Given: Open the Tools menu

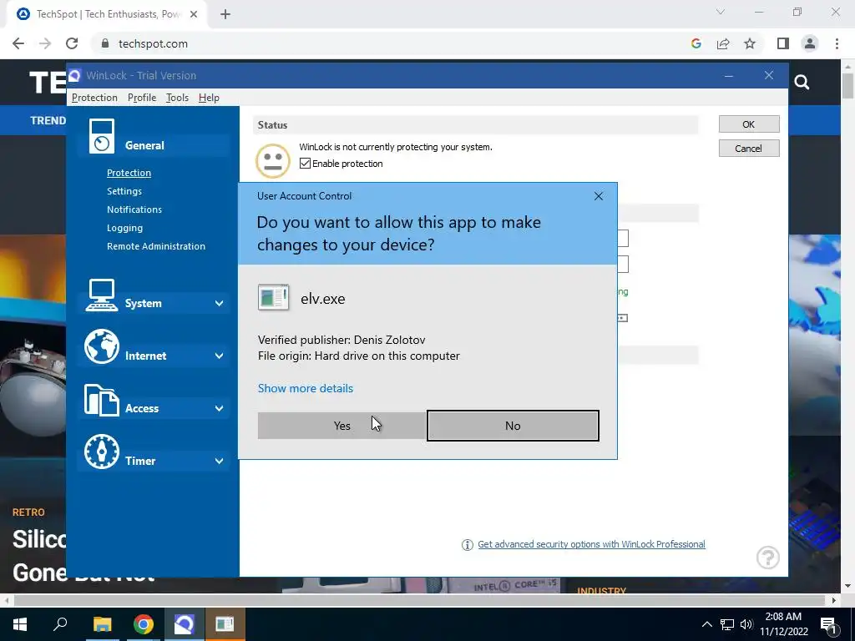Looking at the screenshot, I should (x=177, y=98).
